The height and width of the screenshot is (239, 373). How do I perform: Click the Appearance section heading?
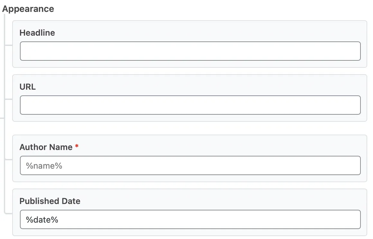pos(28,9)
